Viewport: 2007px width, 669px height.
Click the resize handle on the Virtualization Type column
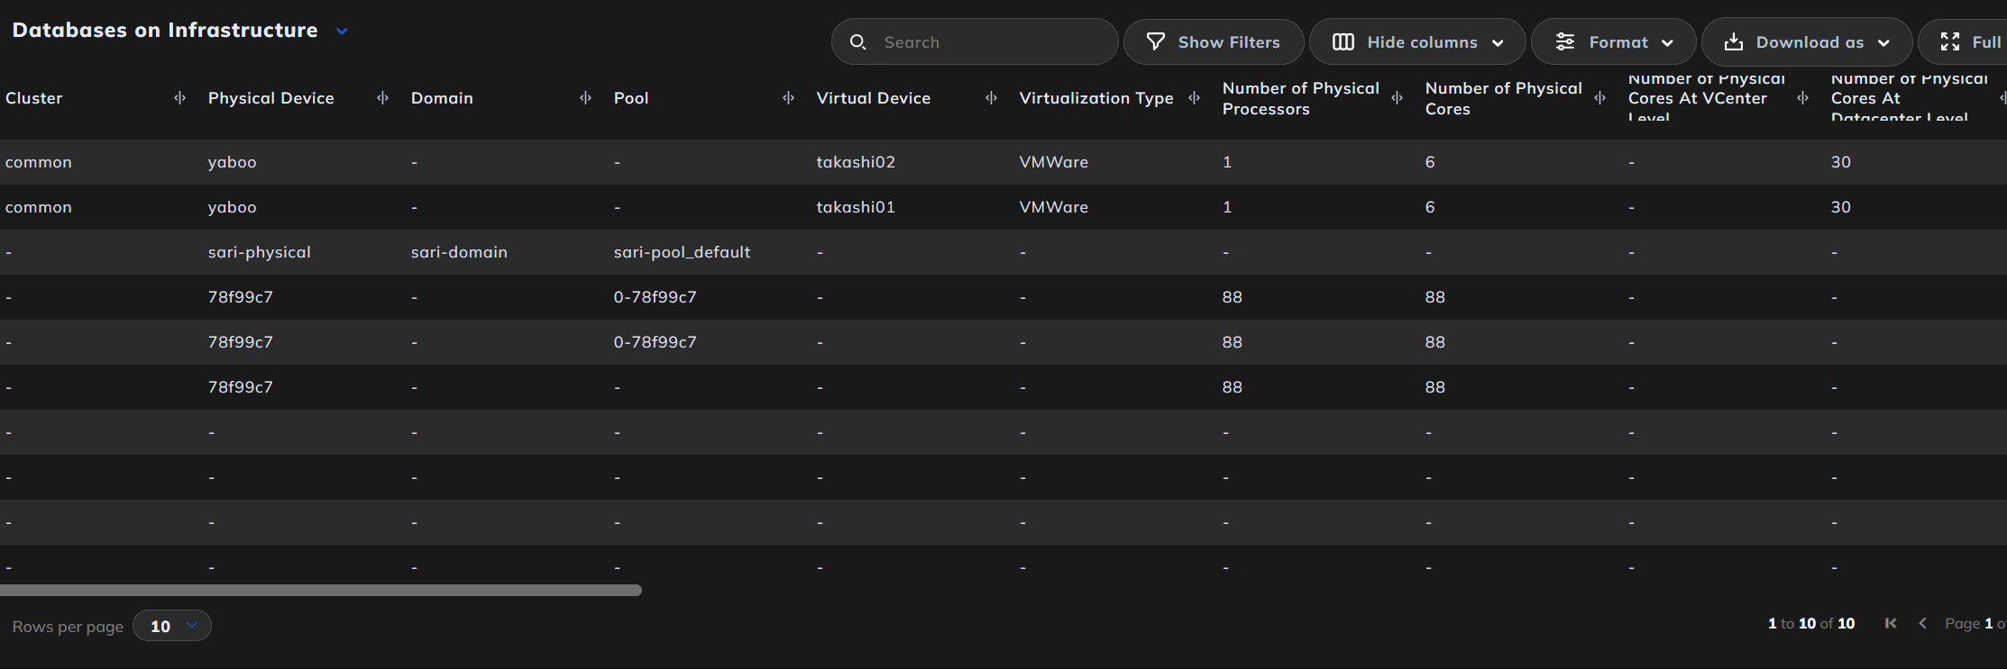pos(1194,98)
